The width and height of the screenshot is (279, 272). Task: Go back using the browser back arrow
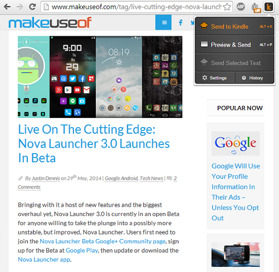(7, 7)
